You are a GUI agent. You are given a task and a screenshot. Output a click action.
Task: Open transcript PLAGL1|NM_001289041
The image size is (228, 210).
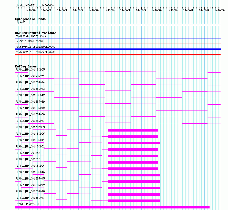[x=30, y=140]
